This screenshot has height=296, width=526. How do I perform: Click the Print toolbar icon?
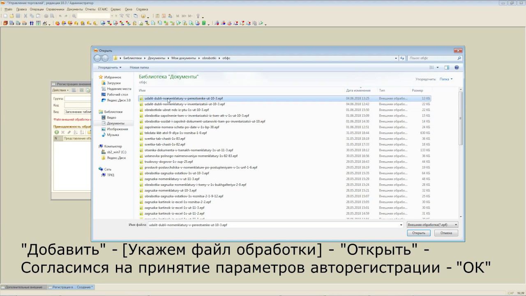tap(46, 16)
